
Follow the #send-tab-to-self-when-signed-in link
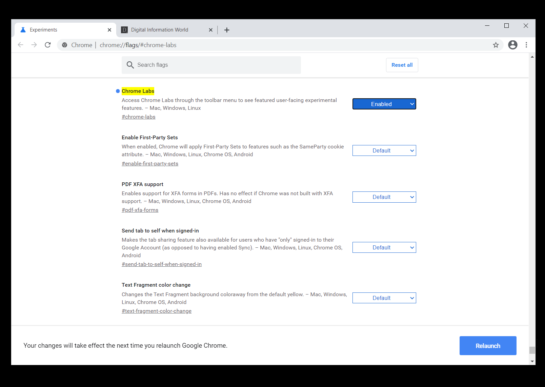click(x=162, y=264)
